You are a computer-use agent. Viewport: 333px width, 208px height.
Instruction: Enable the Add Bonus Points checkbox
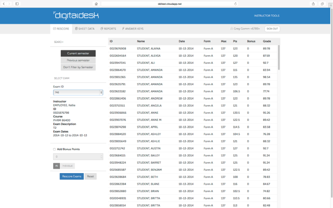click(54, 149)
